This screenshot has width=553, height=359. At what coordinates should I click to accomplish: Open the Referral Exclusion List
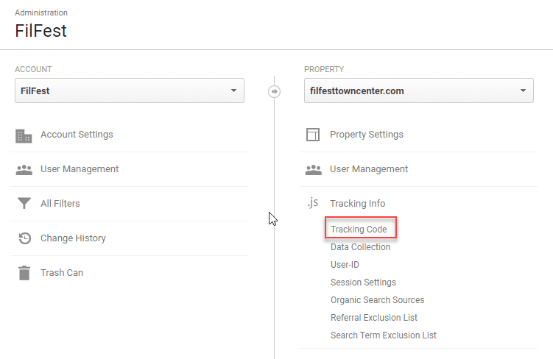373,318
